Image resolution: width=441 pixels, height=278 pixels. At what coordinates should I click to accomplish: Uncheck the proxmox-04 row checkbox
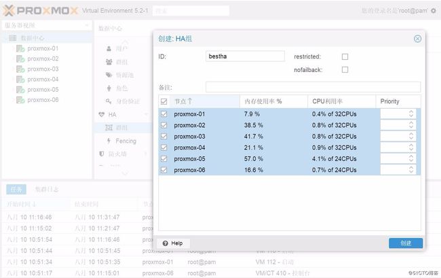point(164,147)
